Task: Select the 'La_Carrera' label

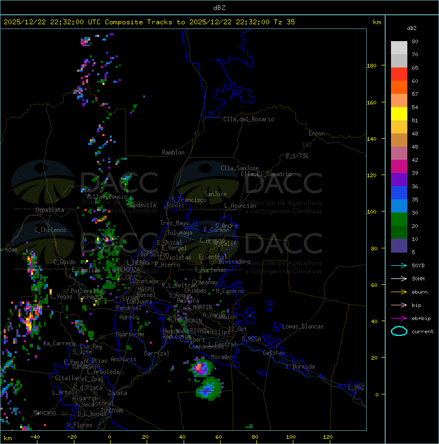Action: tap(60, 343)
